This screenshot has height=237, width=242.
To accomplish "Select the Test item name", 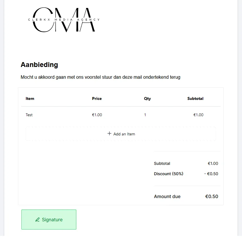I will point(29,115).
